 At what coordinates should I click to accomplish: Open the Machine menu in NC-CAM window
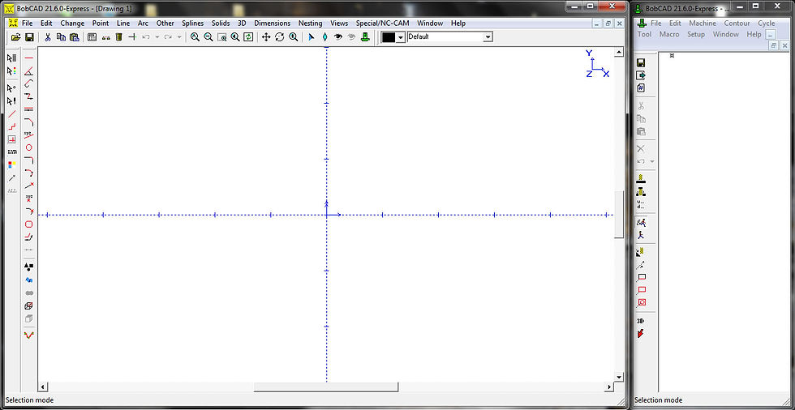(703, 23)
